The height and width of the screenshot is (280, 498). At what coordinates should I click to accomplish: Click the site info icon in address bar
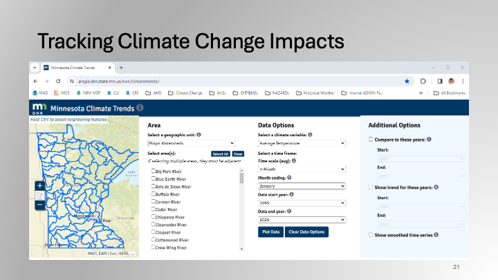pyautogui.click(x=72, y=82)
